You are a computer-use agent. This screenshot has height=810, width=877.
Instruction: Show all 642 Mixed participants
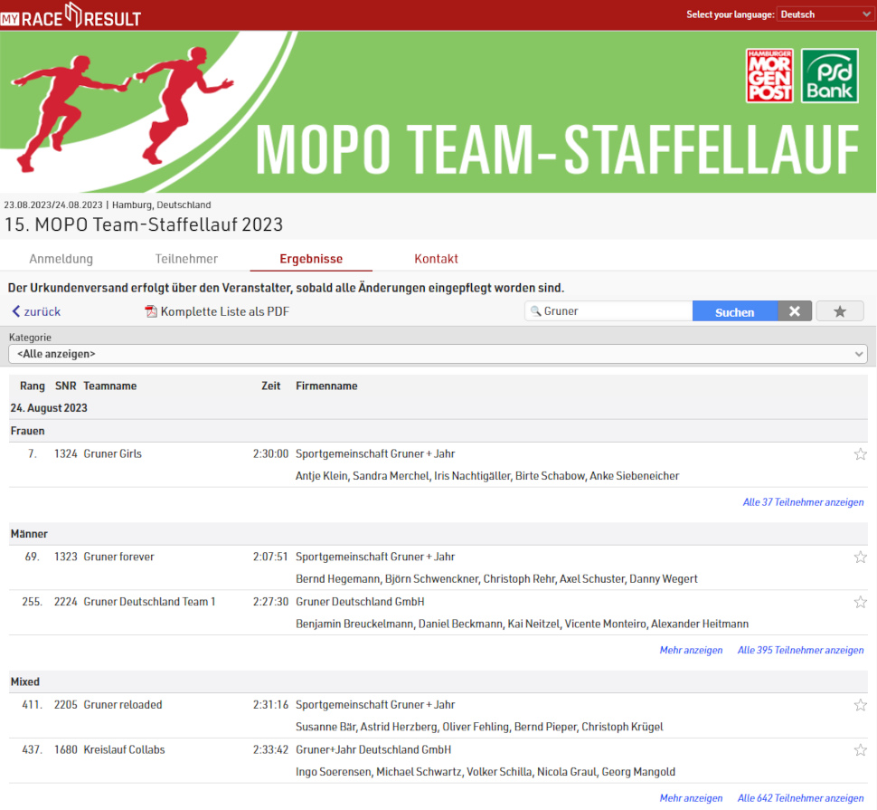pos(800,797)
